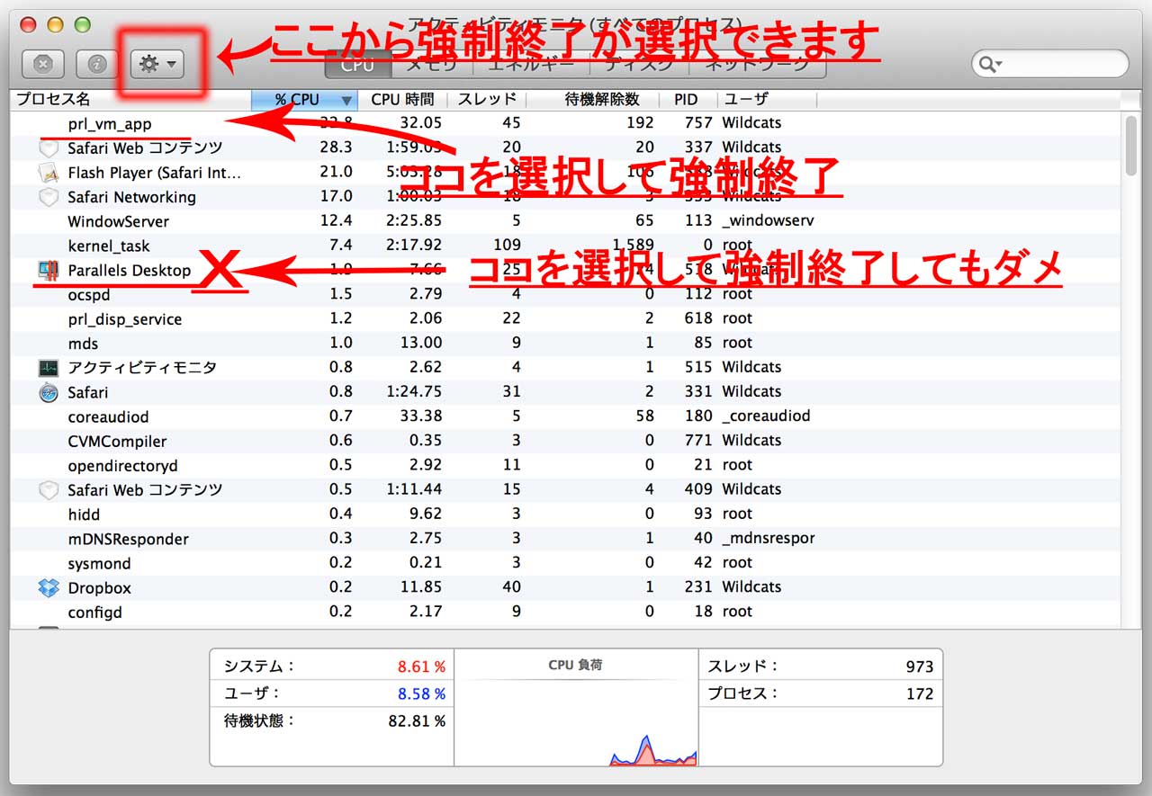Image resolution: width=1152 pixels, height=796 pixels.
Task: Select the ocspd process row
Action: tap(565, 294)
